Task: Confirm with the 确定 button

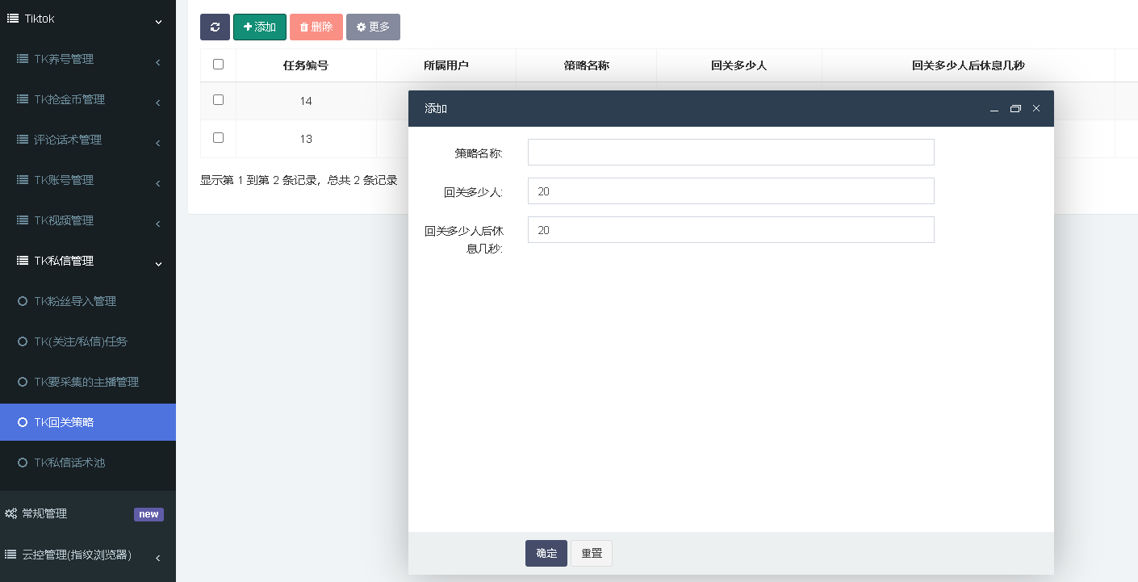Action: [546, 553]
